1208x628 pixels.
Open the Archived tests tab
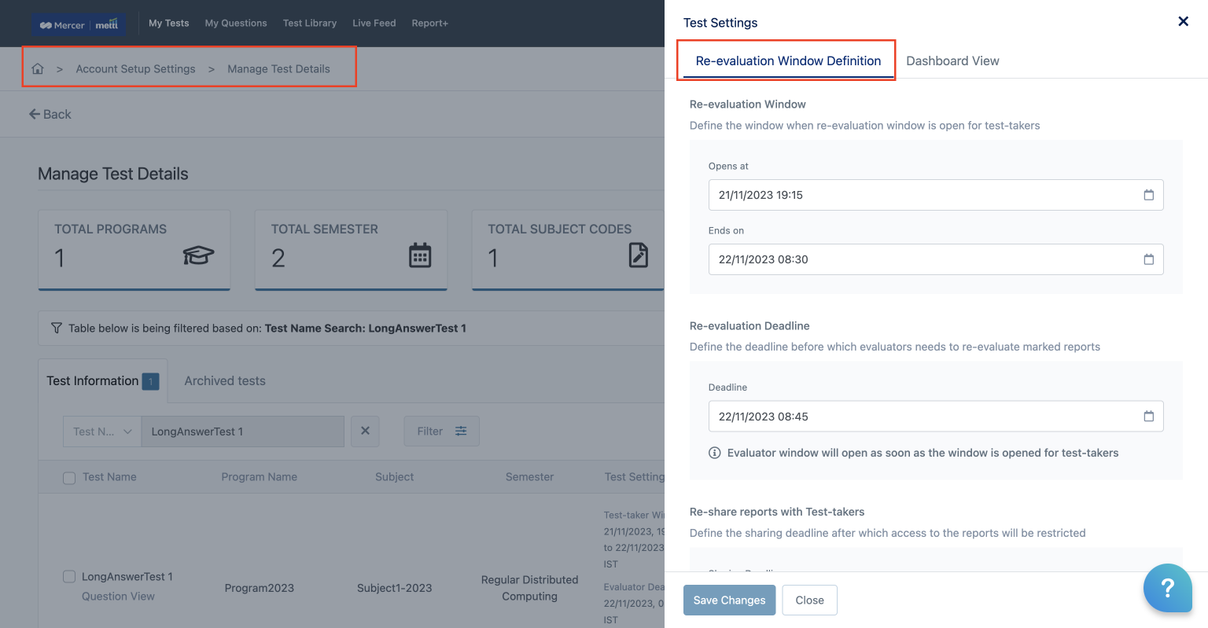pos(225,381)
